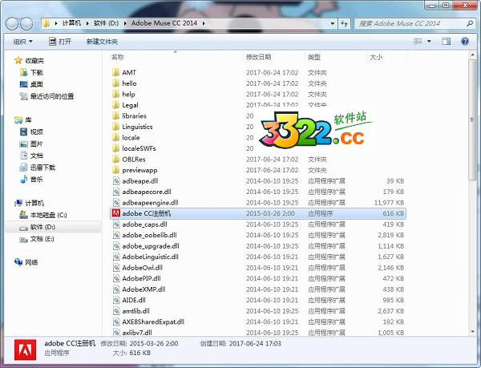Click 软件 (D:) in the address breadcrumb
This screenshot has width=481, height=368.
pyautogui.click(x=106, y=23)
